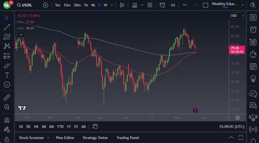Image resolution: width=259 pixels, height=143 pixels.
Task: Click the replay rewind icon
Action: click(x=173, y=5)
